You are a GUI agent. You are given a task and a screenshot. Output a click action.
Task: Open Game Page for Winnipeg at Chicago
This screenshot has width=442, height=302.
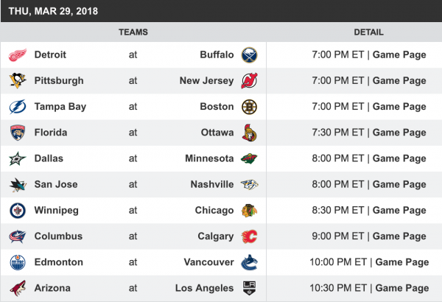399,211
